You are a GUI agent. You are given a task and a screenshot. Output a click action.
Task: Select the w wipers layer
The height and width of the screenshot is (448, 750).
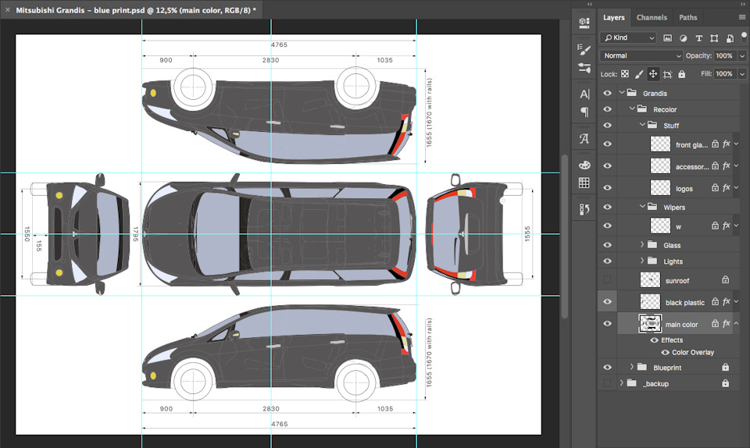(x=677, y=226)
